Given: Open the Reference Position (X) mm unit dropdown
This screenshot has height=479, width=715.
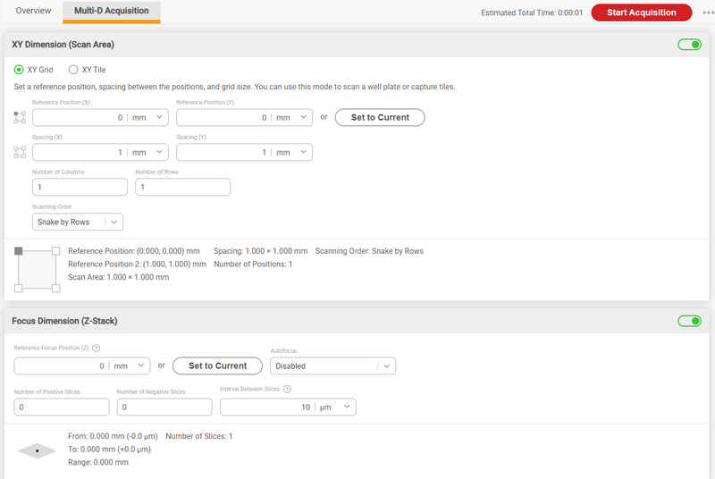Looking at the screenshot, I should pos(147,118).
